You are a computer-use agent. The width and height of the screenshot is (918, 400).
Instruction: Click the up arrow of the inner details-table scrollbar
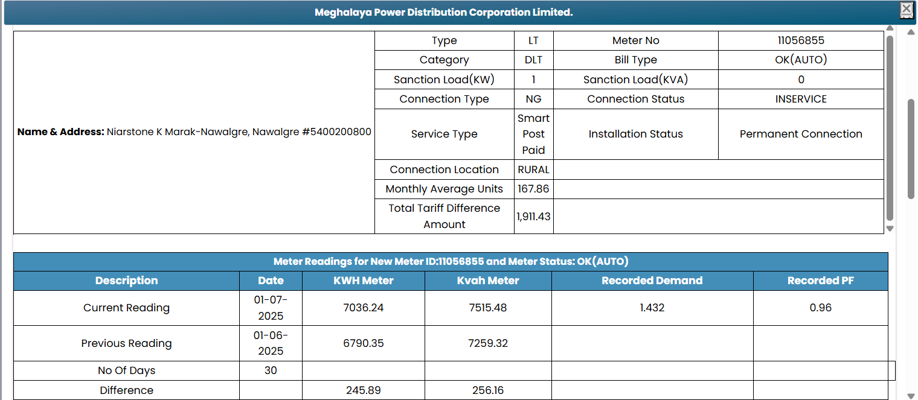click(890, 28)
